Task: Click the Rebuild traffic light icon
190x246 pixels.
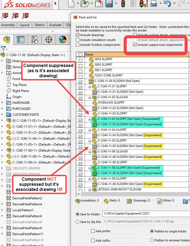Action: [x=123, y=4]
